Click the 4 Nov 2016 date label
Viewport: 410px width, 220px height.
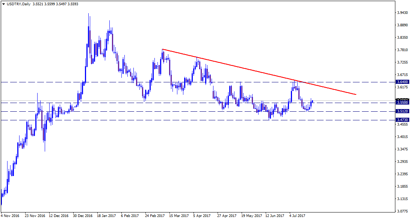pyautogui.click(x=11, y=216)
